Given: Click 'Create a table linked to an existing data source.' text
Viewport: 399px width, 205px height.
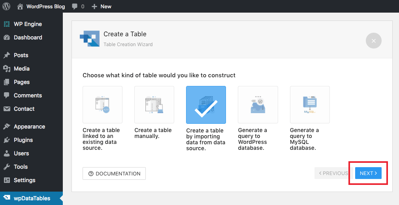Looking at the screenshot, I should point(101,139).
